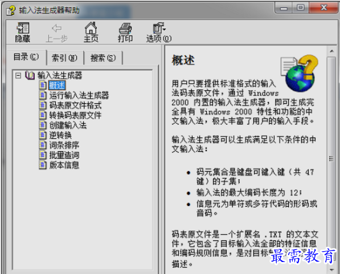Click the bullet starting 信息元为单符或多符代码

click(x=257, y=208)
